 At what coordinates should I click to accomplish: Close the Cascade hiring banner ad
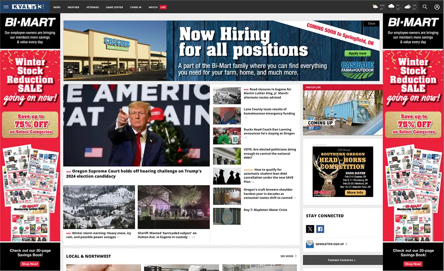(371, 23)
